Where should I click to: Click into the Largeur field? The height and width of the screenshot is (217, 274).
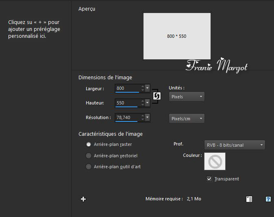coord(127,88)
